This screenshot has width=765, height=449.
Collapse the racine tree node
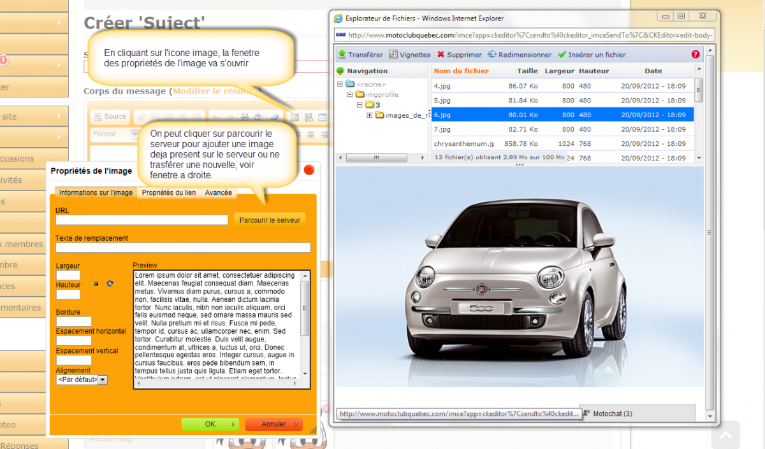(340, 84)
